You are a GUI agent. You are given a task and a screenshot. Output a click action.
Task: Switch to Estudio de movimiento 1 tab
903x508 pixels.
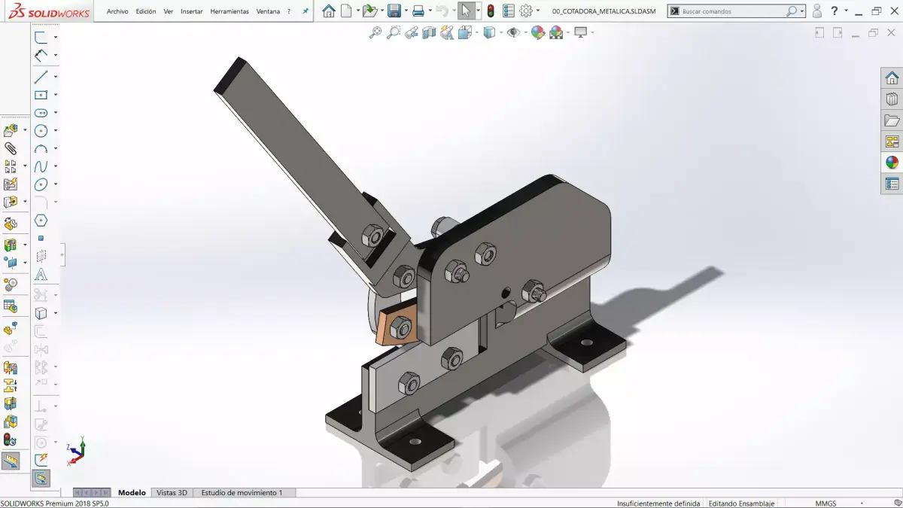[242, 492]
